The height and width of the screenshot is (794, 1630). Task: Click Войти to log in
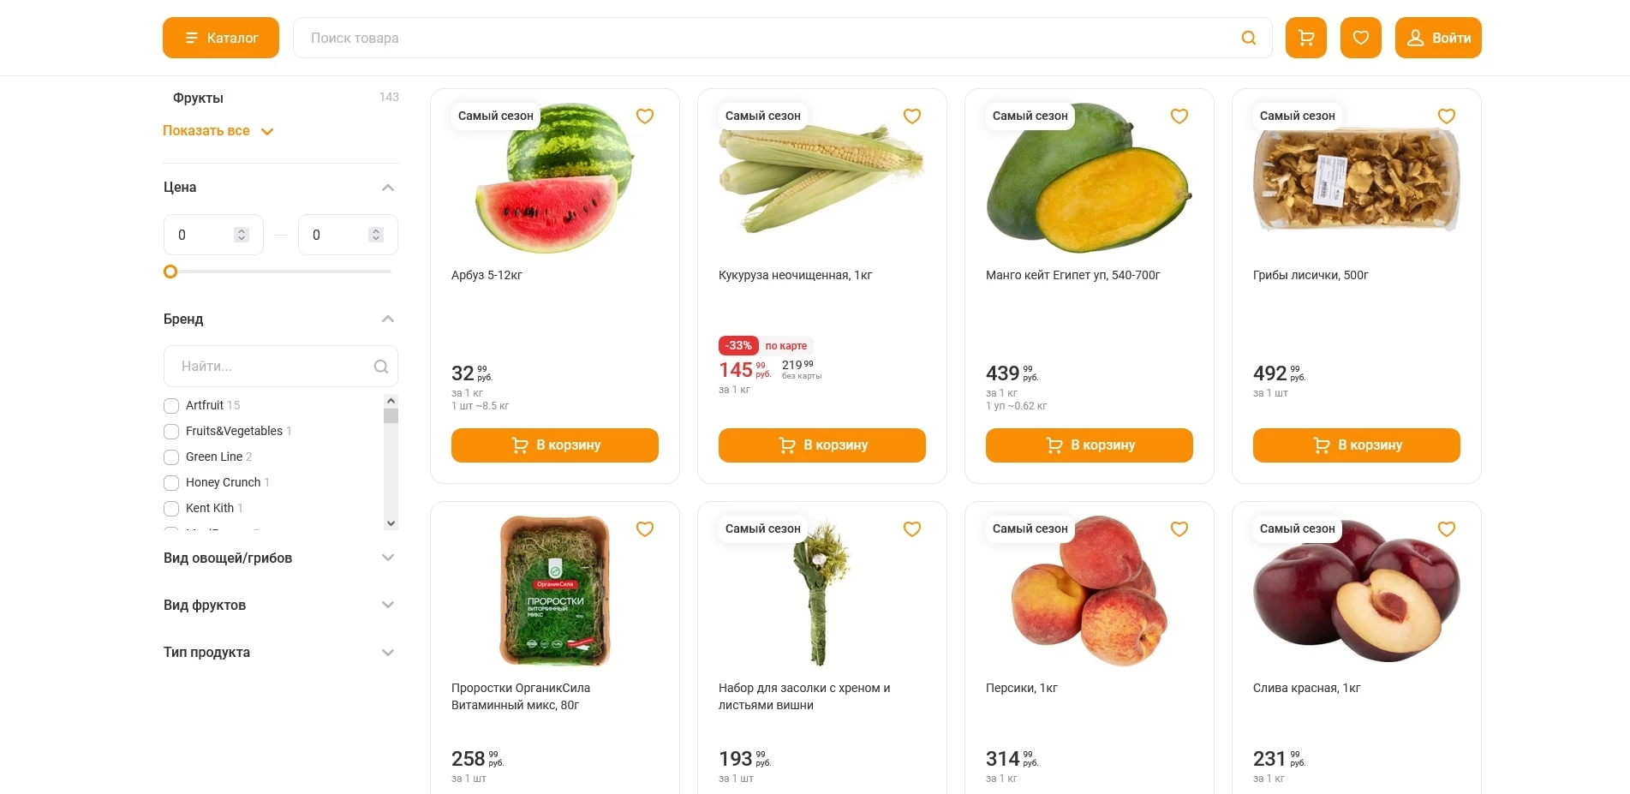[1437, 37]
